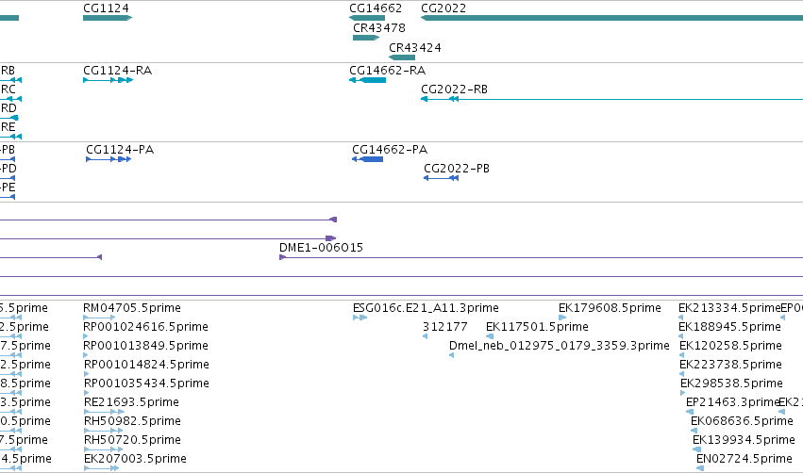This screenshot has width=803, height=473.
Task: Click the CR43478 gene feature
Action: pyautogui.click(x=366, y=38)
